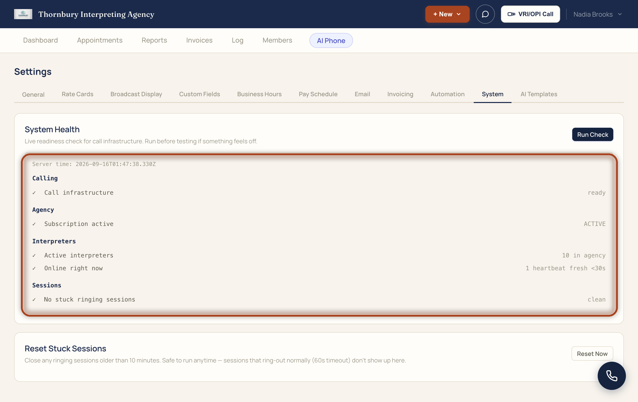
Task: Open the Business Hours settings tab
Action: point(259,94)
